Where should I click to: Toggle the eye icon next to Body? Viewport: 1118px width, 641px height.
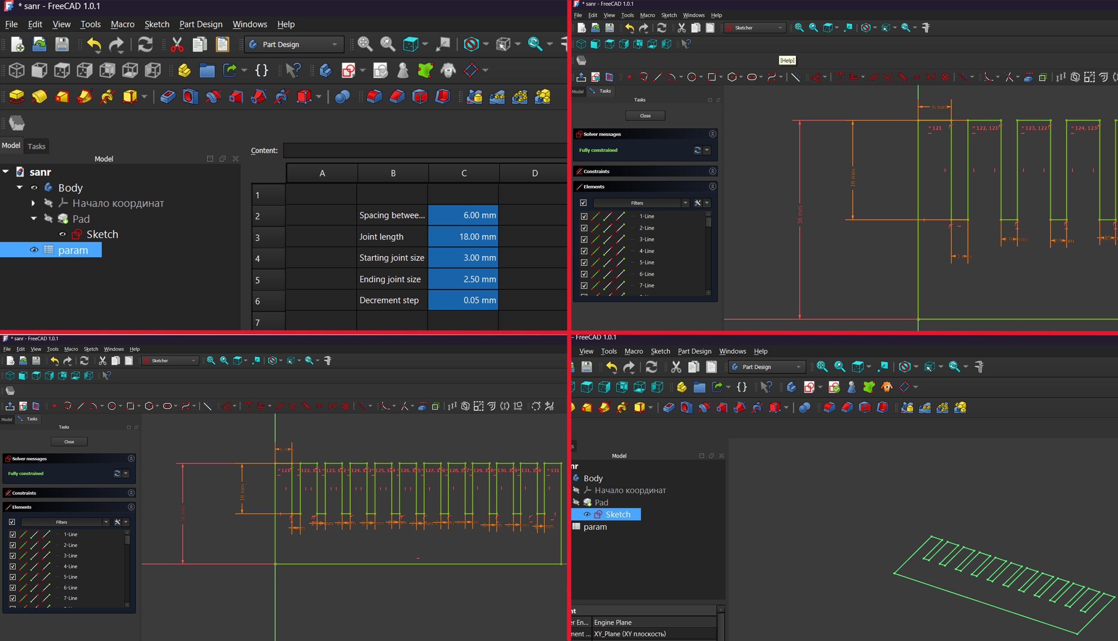[34, 187]
